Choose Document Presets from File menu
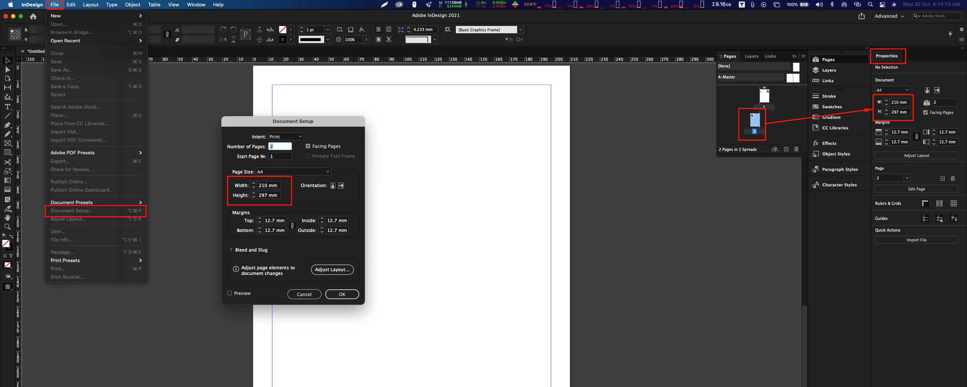Screen dimensions: 967x387 96,203
